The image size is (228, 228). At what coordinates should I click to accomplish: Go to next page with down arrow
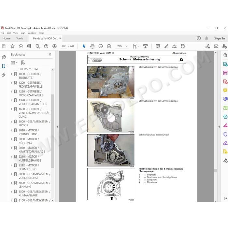(54, 46)
